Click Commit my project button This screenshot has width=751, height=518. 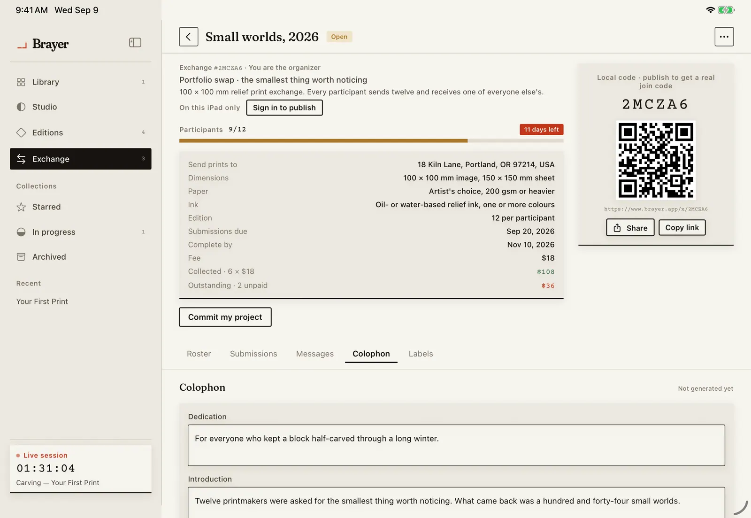point(225,317)
